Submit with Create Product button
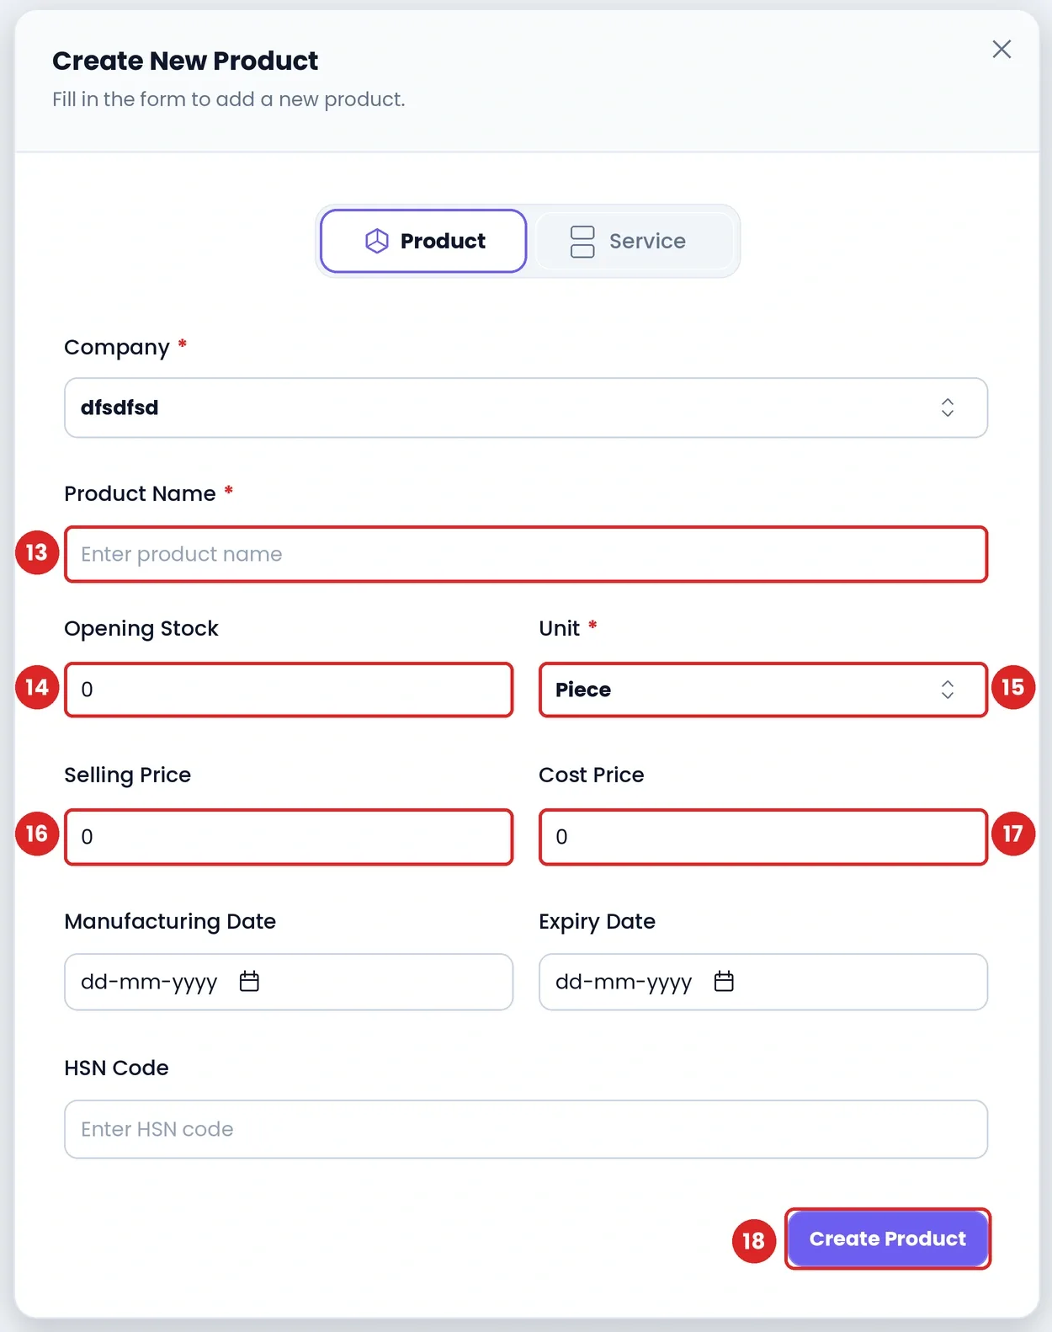 (888, 1239)
